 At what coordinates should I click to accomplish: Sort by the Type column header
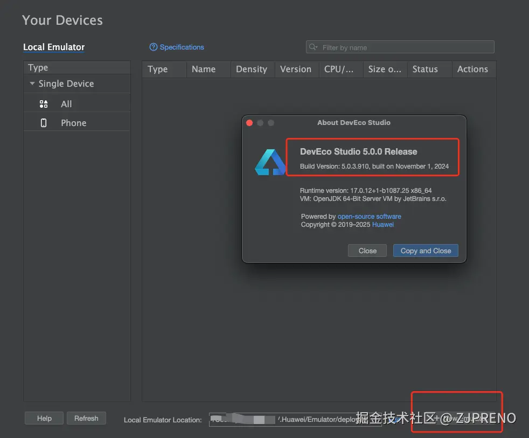click(164, 69)
